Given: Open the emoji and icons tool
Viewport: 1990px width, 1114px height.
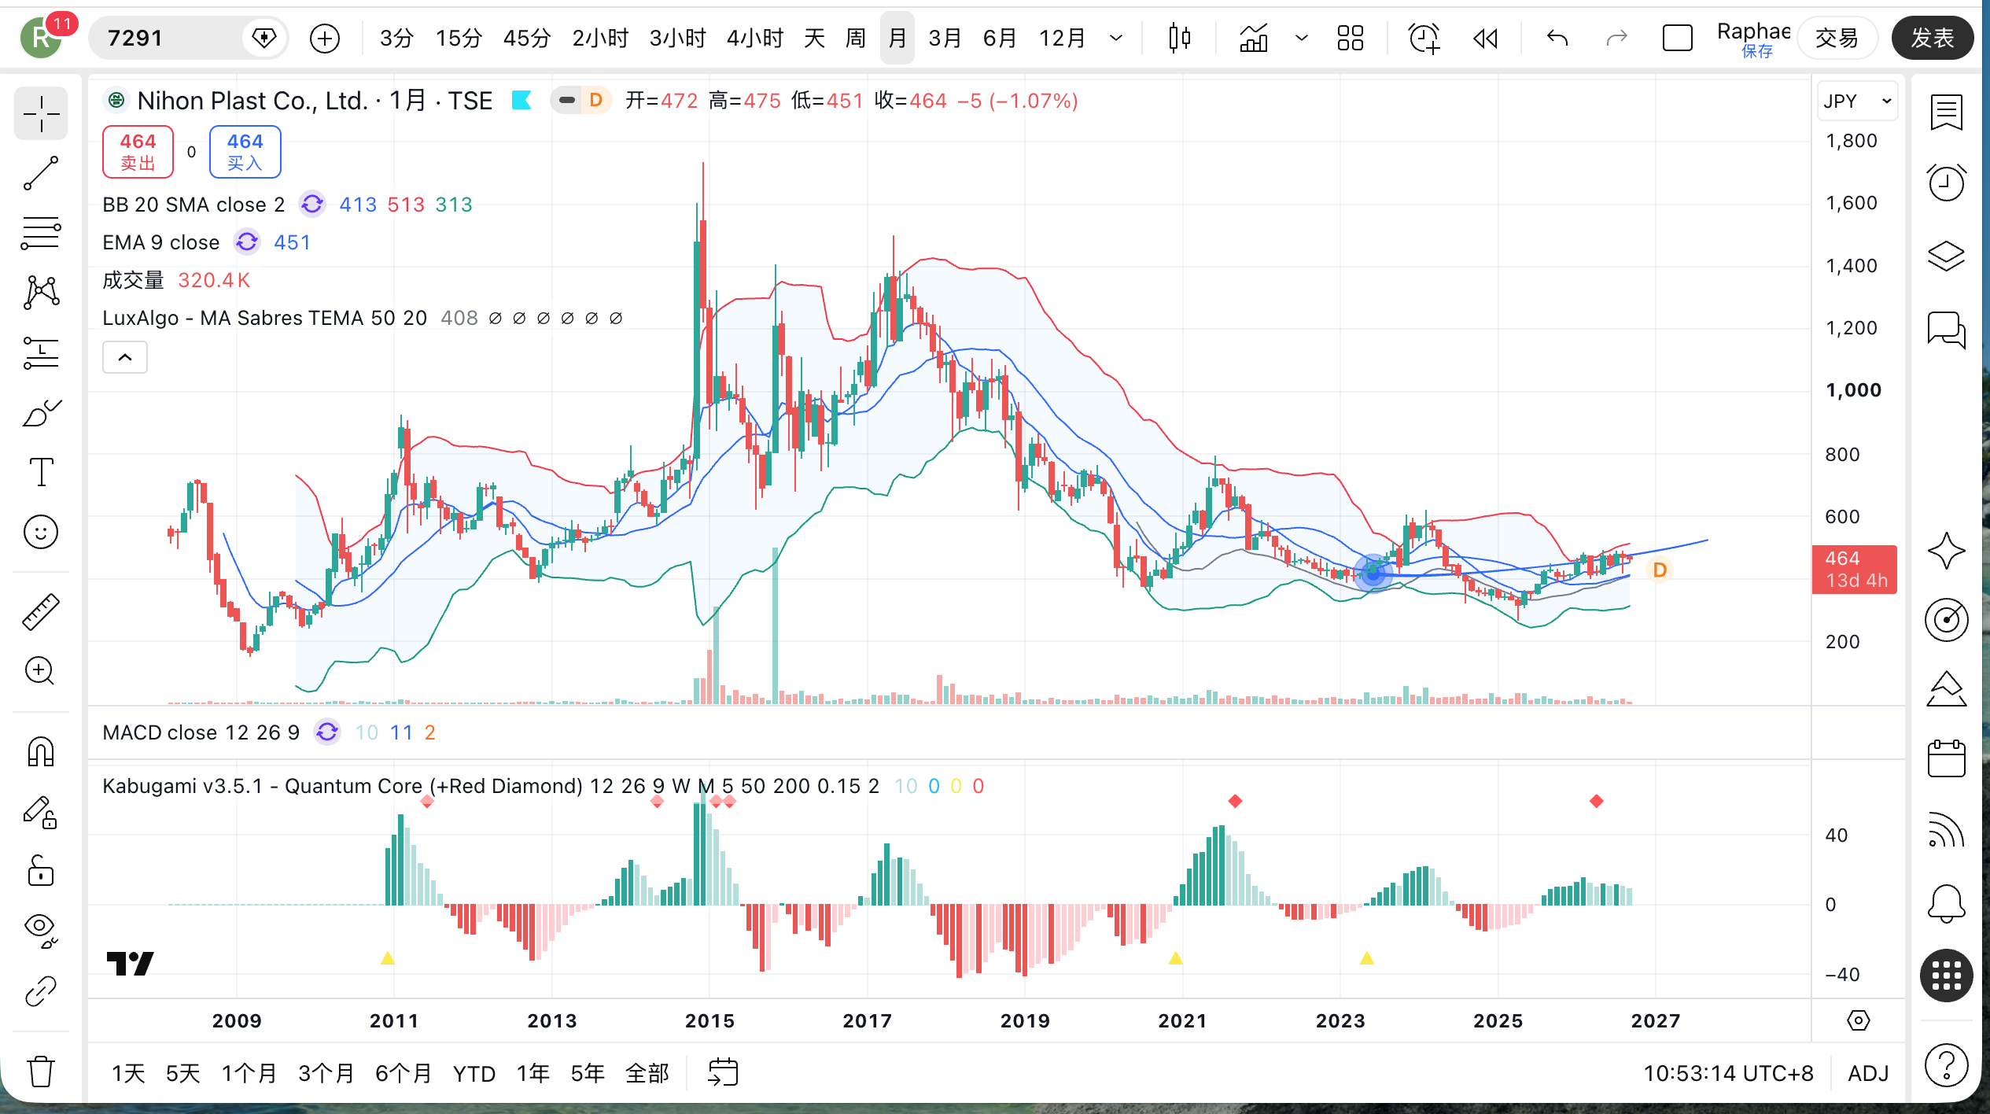Looking at the screenshot, I should (41, 532).
